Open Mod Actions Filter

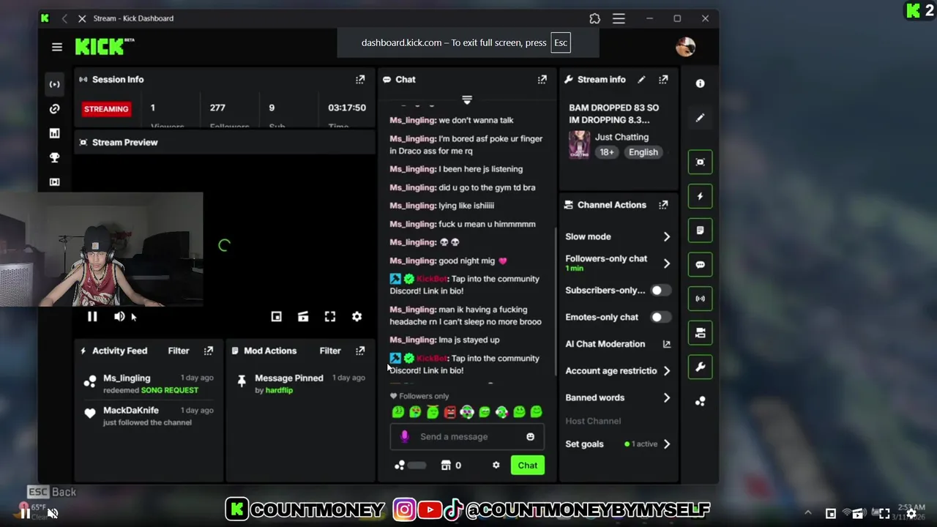(x=329, y=351)
